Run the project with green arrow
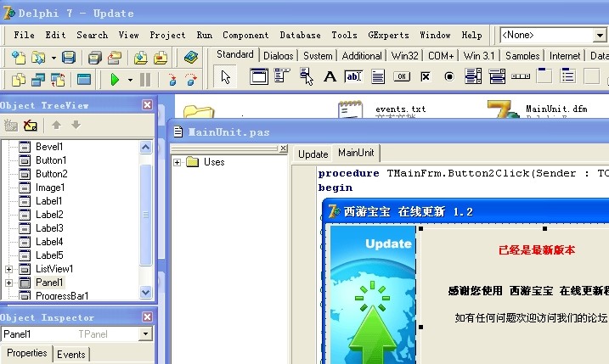The height and width of the screenshot is (364, 609). tap(115, 80)
